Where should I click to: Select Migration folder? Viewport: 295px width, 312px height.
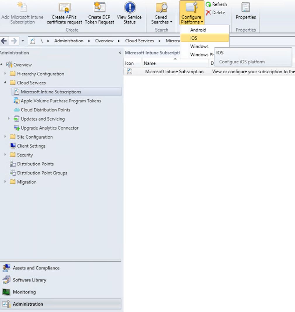tap(27, 182)
